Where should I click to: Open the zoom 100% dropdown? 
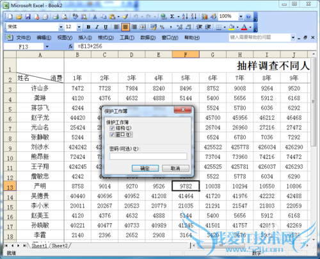pos(241,17)
